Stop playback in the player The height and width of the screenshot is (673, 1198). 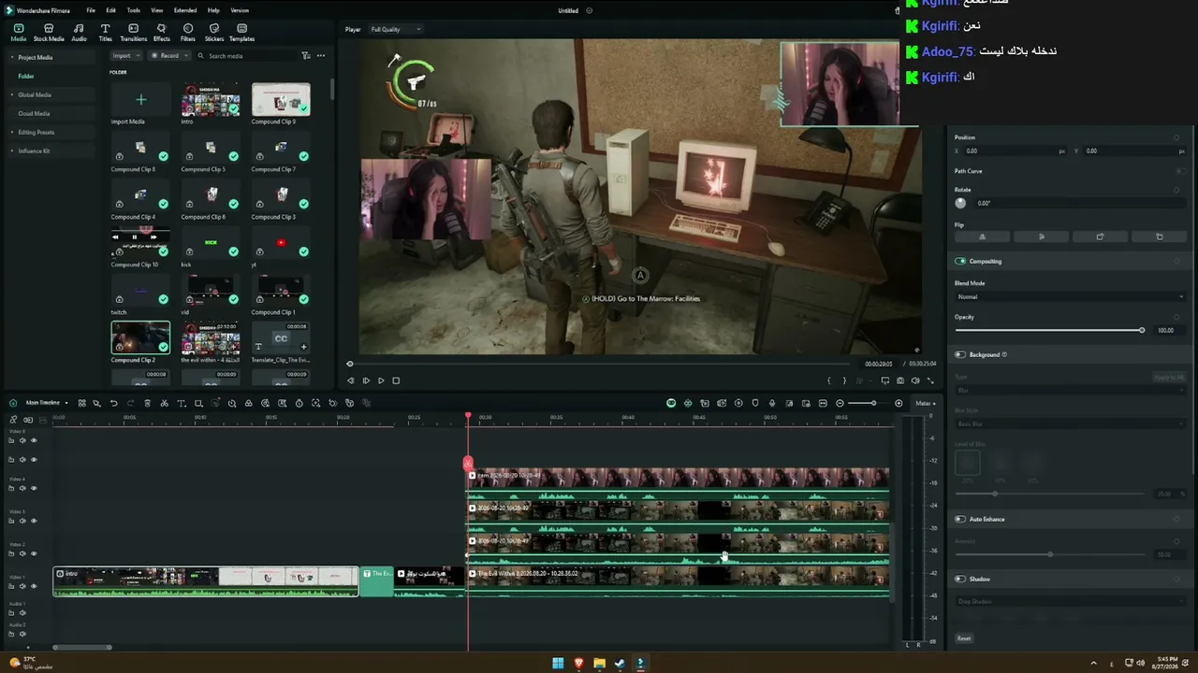tap(396, 380)
